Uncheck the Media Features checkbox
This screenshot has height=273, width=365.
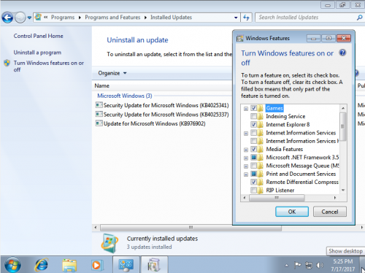[x=253, y=149]
